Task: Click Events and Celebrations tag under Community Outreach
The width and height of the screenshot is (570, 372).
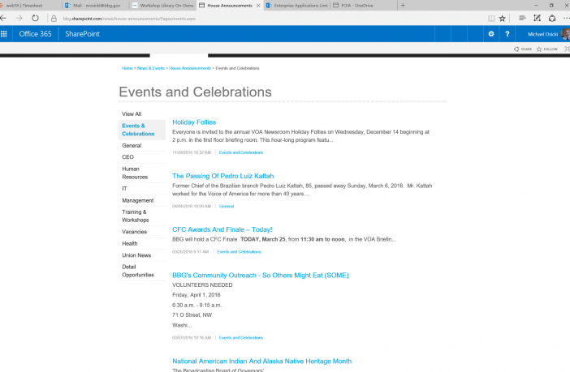Action: [241, 338]
